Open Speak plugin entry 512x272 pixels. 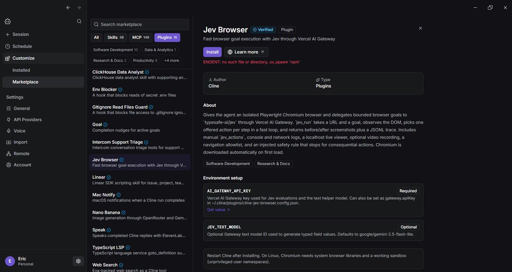click(140, 232)
